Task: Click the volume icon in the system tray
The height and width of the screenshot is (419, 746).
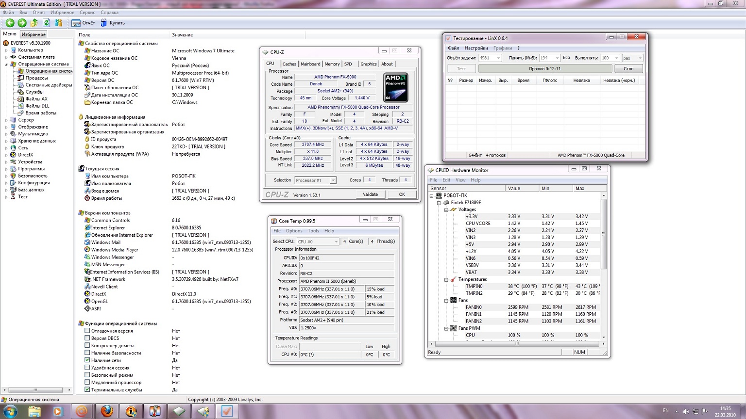Action: point(686,412)
